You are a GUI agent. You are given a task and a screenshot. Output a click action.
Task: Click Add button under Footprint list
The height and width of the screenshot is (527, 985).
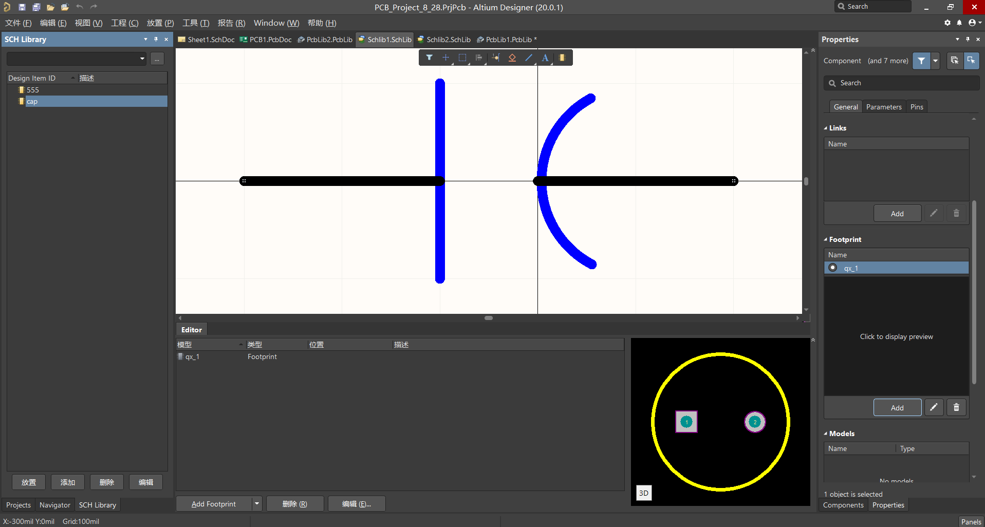(897, 407)
